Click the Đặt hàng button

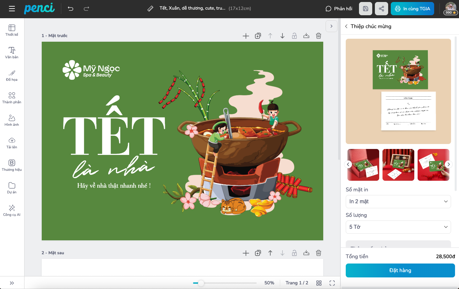point(400,270)
